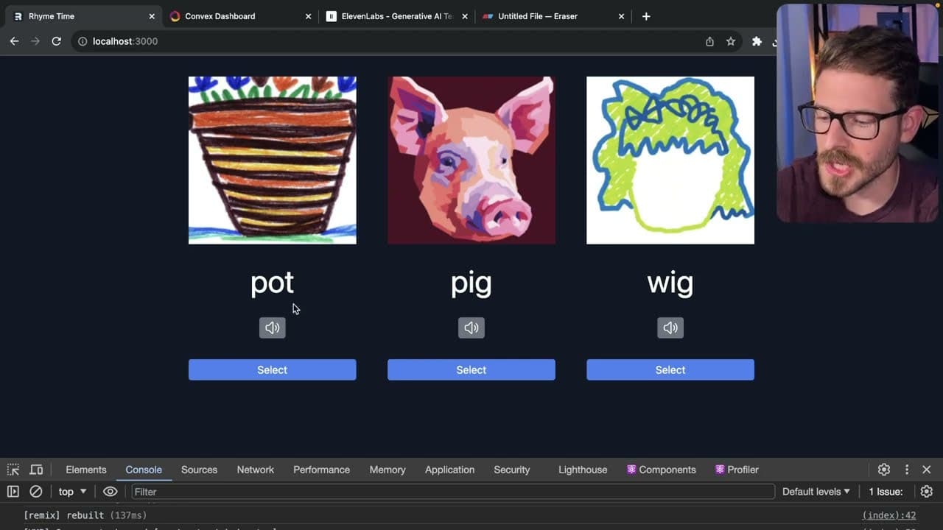Show the console sidebar
Screen dimensions: 943x530
click(13, 492)
